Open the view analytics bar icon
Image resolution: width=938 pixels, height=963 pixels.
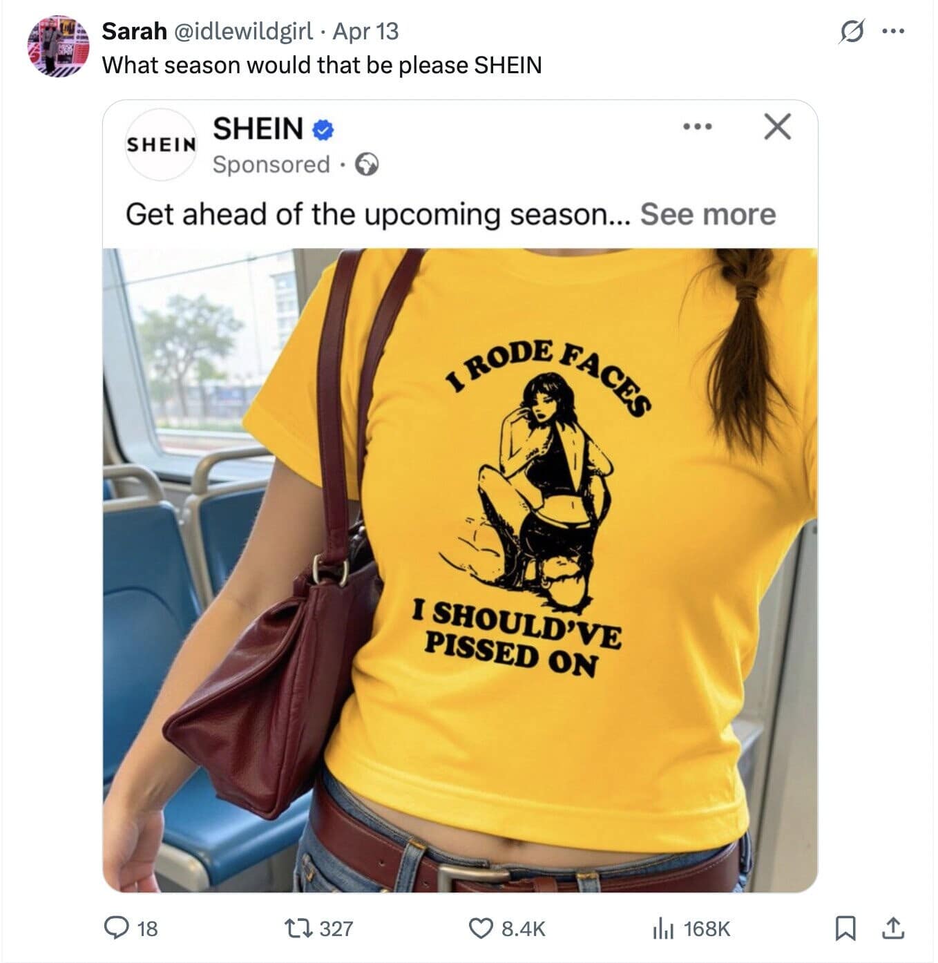pyautogui.click(x=663, y=928)
